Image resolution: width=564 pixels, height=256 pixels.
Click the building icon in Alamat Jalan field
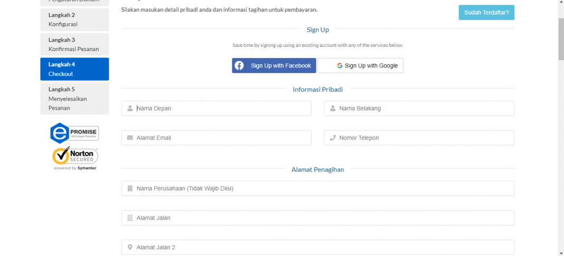(x=130, y=218)
